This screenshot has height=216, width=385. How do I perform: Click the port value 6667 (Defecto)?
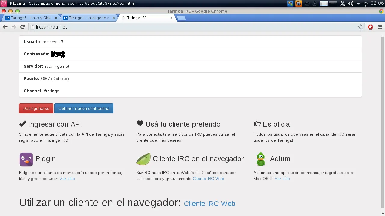54,79
